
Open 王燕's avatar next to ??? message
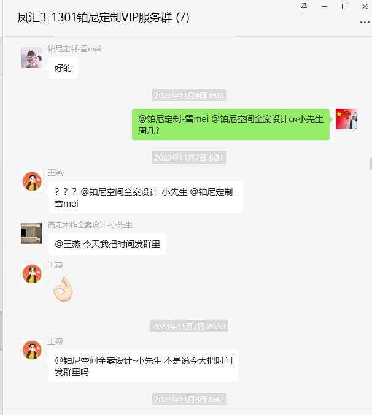[x=32, y=181]
